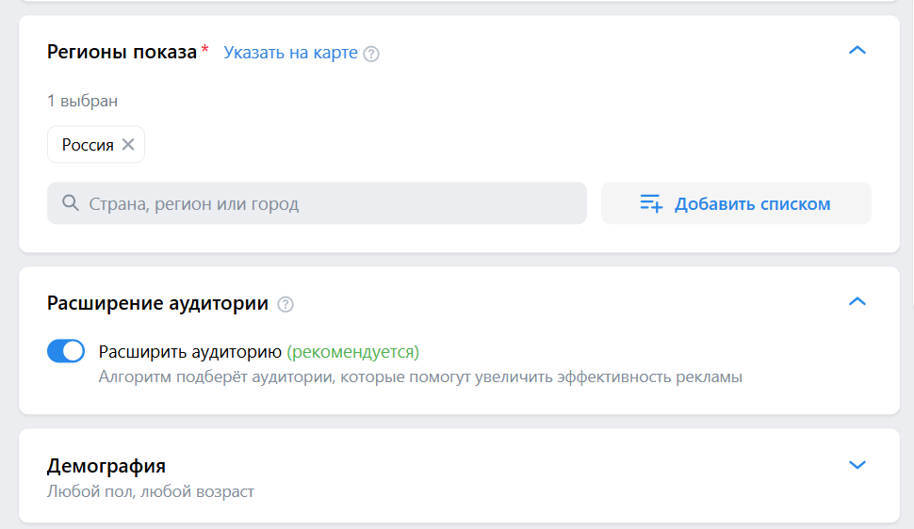Click the green (рекомендуется) label

(x=353, y=352)
